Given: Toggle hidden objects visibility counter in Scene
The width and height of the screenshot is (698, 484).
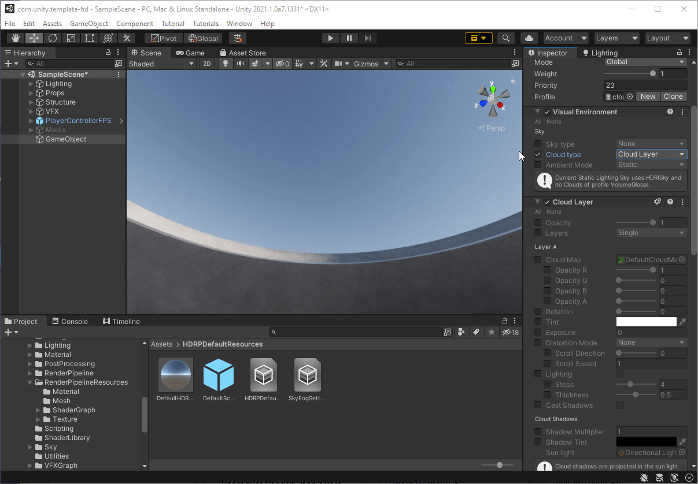Looking at the screenshot, I should (x=282, y=64).
